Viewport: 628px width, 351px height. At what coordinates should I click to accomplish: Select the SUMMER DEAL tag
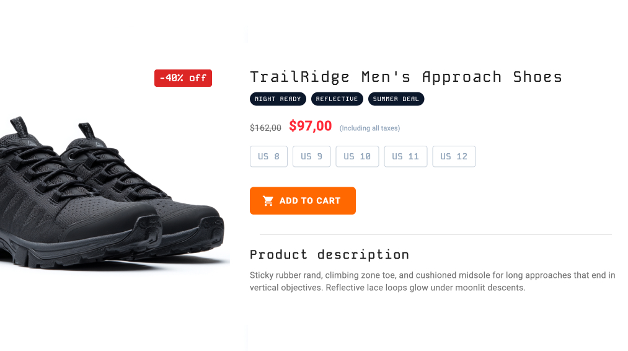click(x=396, y=99)
